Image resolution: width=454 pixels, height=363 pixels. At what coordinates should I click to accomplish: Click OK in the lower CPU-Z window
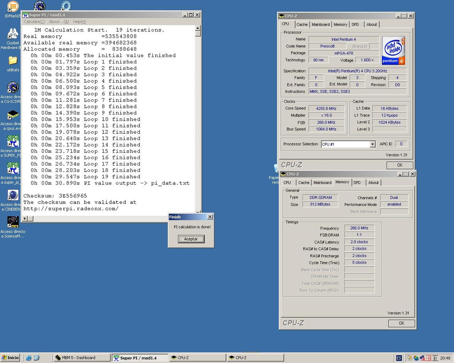(402, 323)
